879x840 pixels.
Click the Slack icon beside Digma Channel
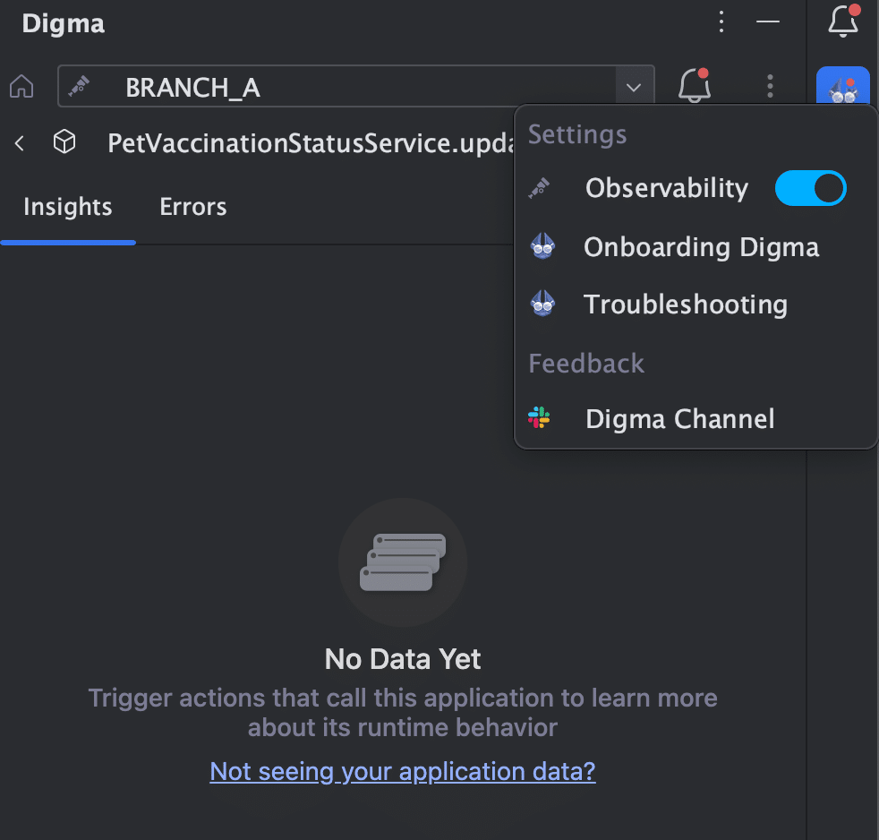(x=539, y=417)
